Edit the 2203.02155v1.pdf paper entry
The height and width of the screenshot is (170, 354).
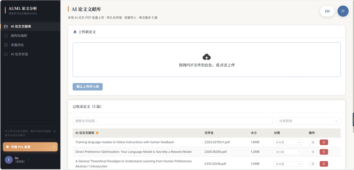point(313,142)
